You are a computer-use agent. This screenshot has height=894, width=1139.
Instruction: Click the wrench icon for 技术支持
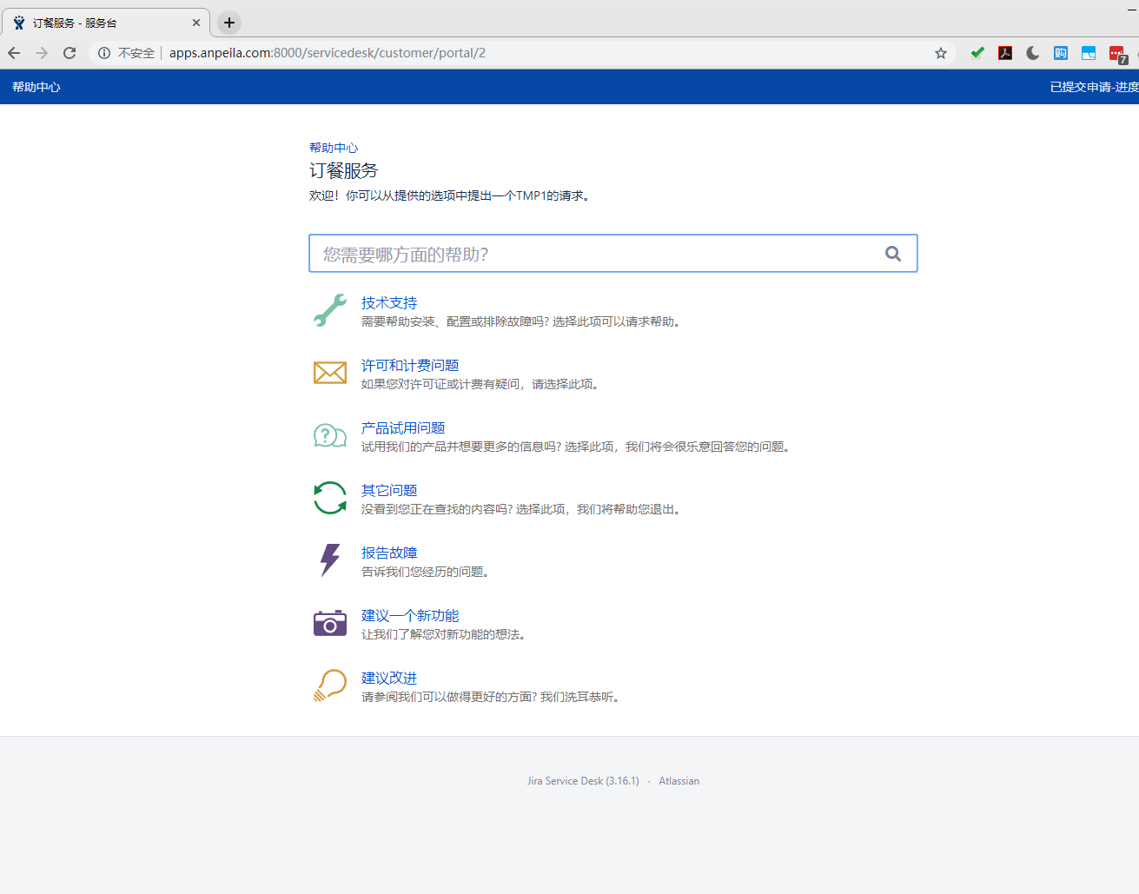330,310
